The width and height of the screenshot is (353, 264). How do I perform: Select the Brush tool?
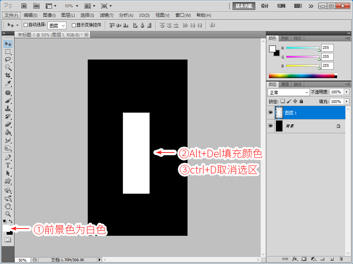pos(8,101)
